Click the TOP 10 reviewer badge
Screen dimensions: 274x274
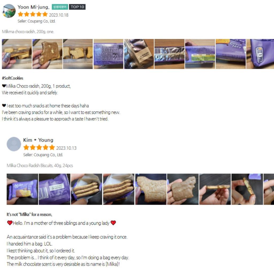pos(77,7)
